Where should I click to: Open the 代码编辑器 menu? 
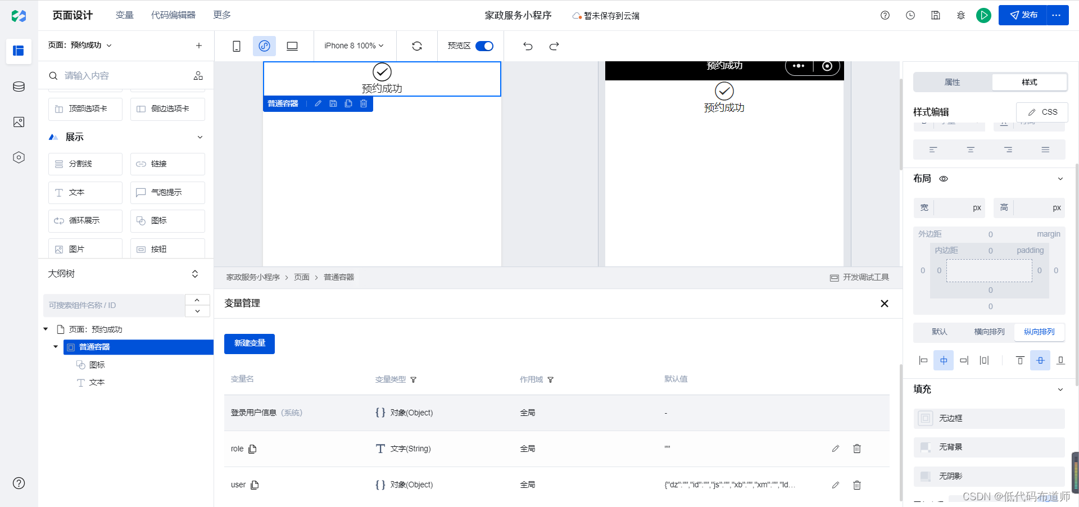tap(173, 15)
